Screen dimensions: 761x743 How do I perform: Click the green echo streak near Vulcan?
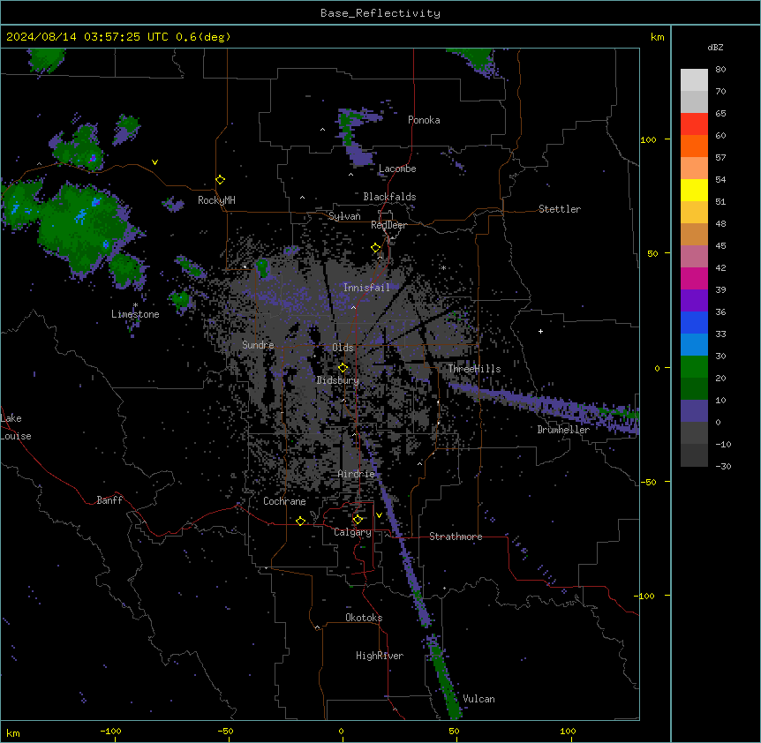pos(446,679)
